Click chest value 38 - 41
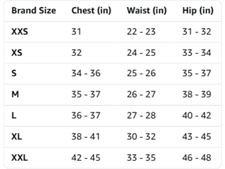Screen dimensions: 225x169 tap(86, 136)
